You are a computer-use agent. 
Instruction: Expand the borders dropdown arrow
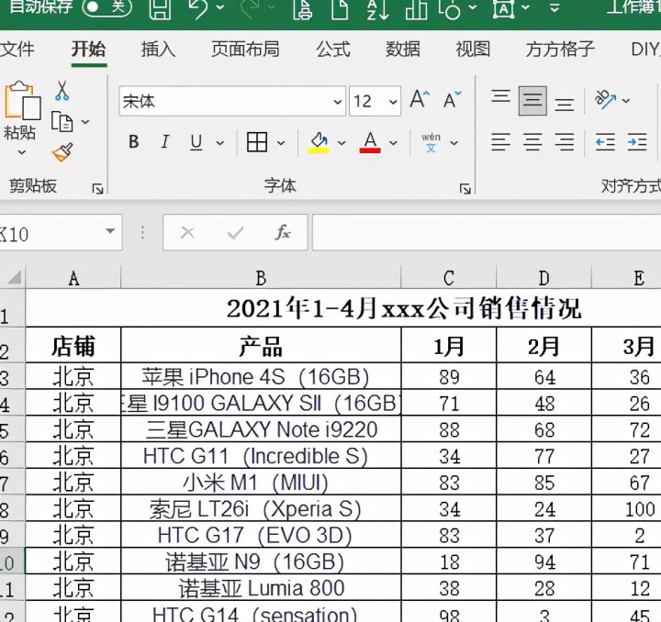click(x=281, y=143)
